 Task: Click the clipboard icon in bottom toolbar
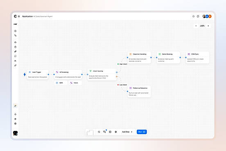coord(110,132)
